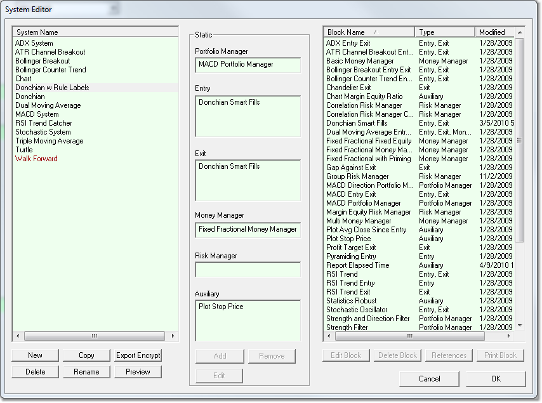Image resolution: width=542 pixels, height=403 pixels.
Task: Click Export Encrypt button
Action: [138, 355]
